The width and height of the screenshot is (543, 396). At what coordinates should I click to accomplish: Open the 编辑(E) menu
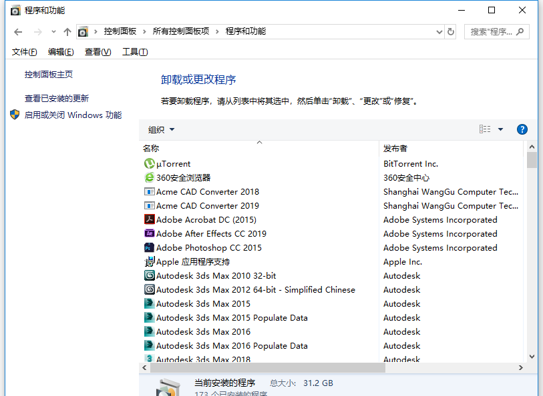pyautogui.click(x=61, y=52)
